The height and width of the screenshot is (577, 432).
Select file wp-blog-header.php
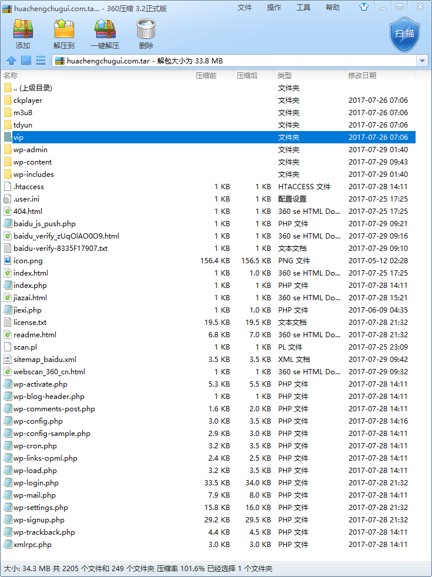point(208,396)
